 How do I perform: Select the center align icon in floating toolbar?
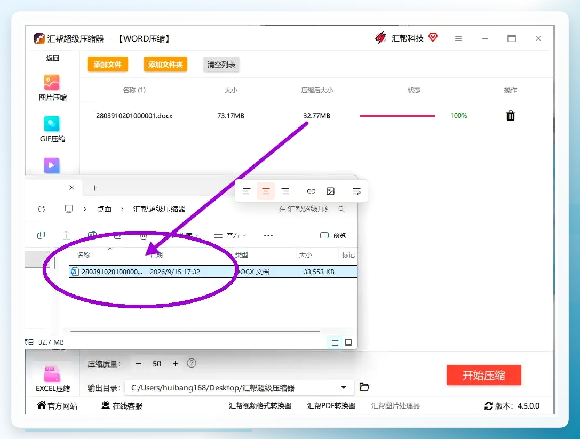[x=266, y=191]
